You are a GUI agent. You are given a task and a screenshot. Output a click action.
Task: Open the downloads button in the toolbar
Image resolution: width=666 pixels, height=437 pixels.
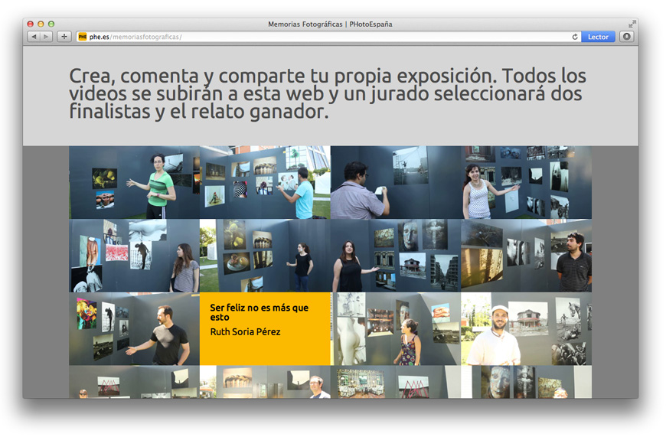click(x=627, y=37)
